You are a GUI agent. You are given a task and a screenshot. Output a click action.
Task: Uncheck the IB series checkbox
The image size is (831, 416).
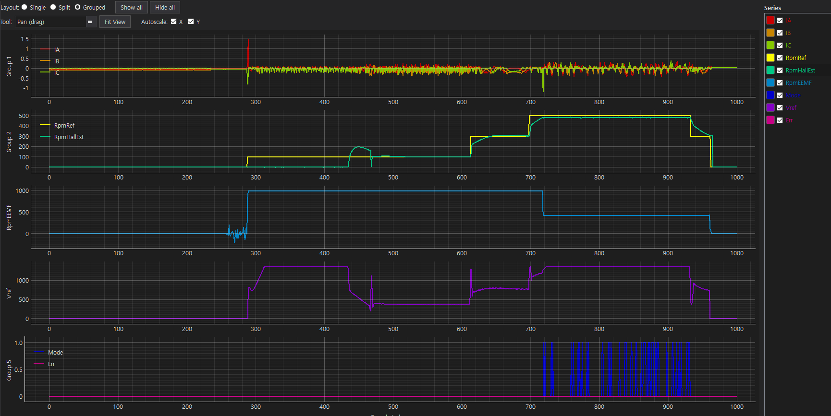click(780, 33)
